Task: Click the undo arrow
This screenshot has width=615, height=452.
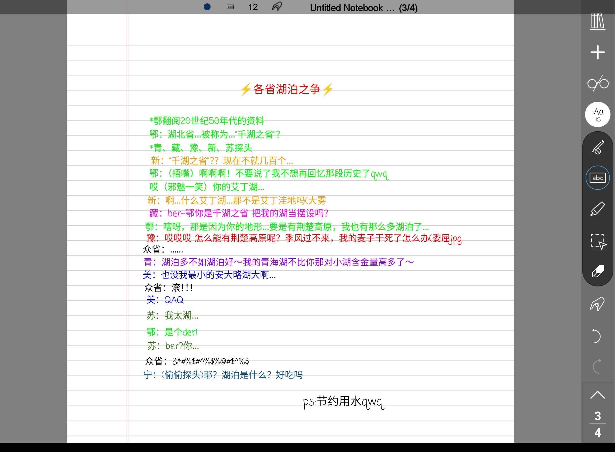Action: 596,336
